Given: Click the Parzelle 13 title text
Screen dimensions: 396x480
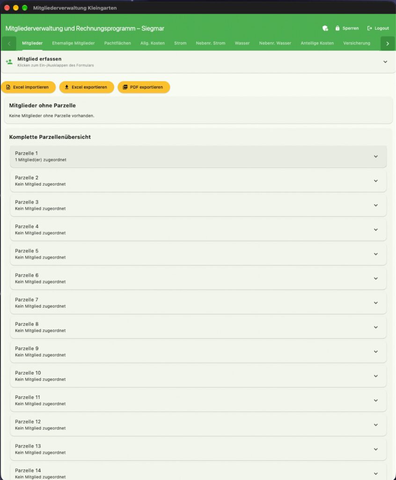Looking at the screenshot, I should [x=28, y=446].
